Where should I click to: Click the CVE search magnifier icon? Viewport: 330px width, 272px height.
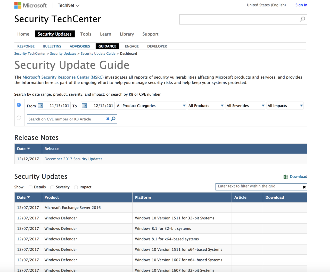coord(113,119)
